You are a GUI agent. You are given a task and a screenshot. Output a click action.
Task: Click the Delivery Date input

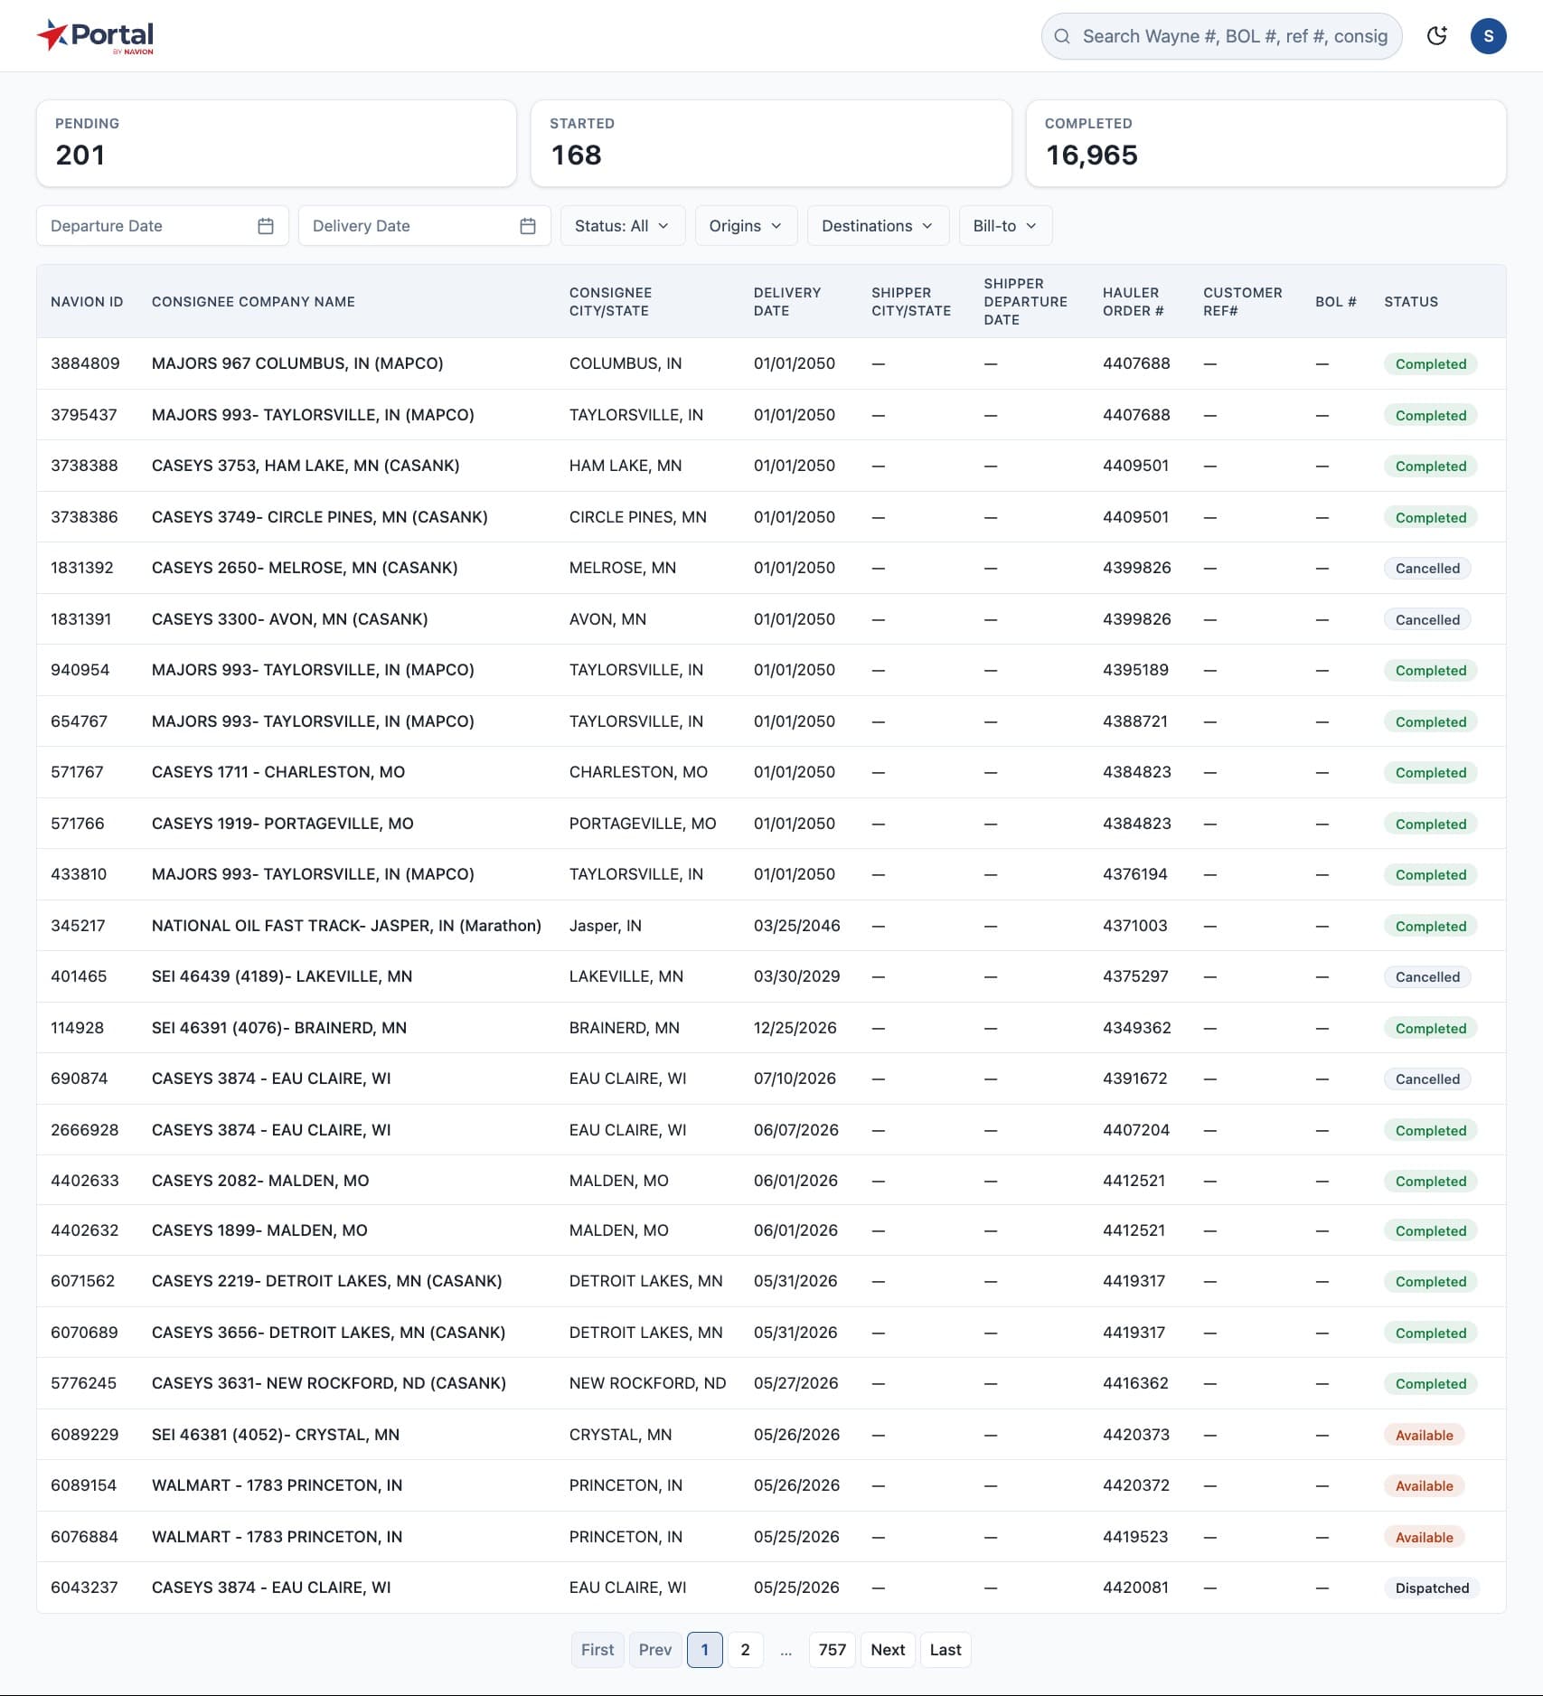coord(425,226)
